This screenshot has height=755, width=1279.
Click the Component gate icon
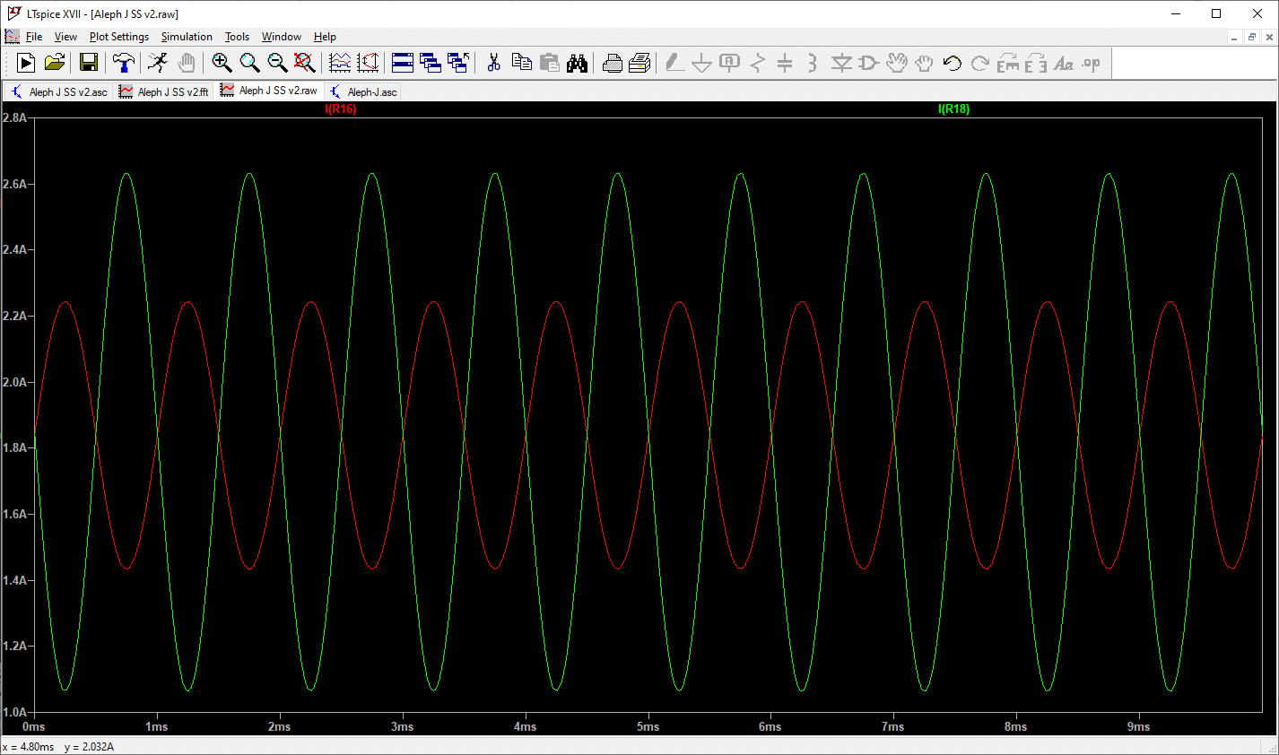[x=868, y=63]
